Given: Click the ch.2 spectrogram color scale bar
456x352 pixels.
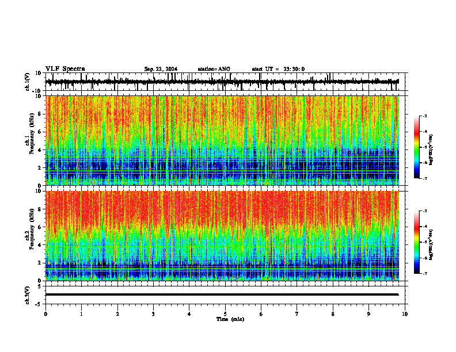Looking at the screenshot, I should click(416, 242).
